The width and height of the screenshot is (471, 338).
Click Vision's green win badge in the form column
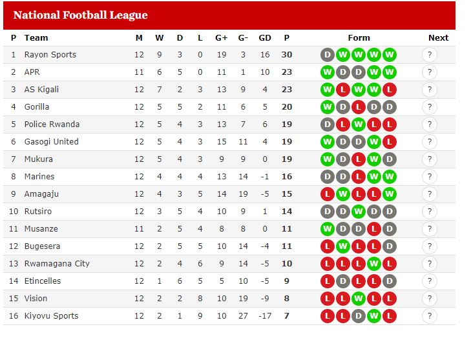(x=359, y=299)
